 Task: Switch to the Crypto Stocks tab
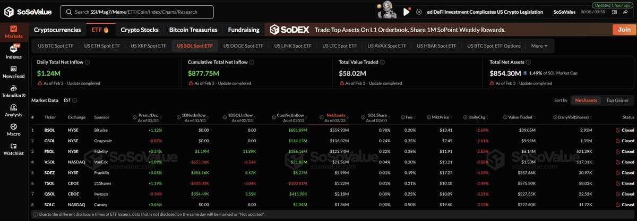tap(140, 30)
